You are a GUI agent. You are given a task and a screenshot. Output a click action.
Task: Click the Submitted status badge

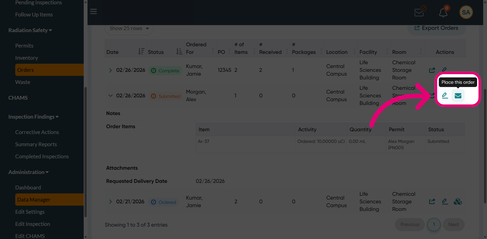pos(165,96)
